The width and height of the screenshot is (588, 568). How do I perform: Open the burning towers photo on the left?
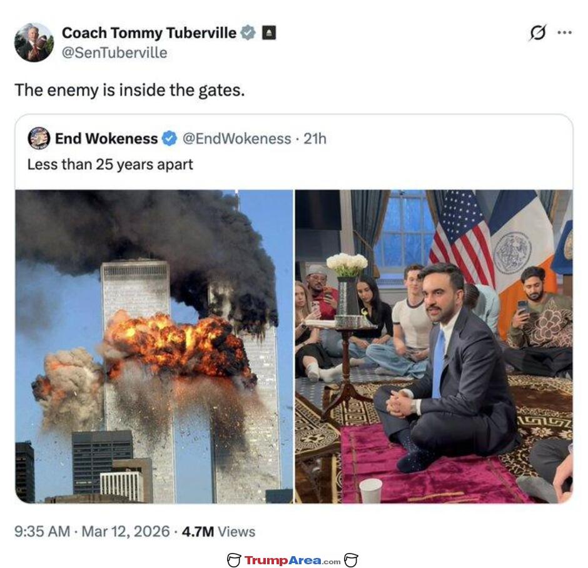pos(154,347)
